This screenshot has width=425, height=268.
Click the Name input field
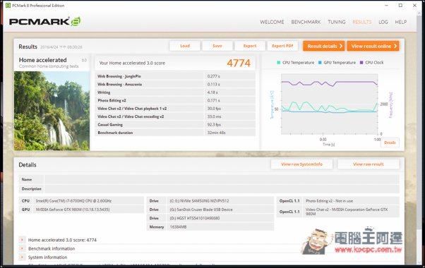tap(222, 179)
